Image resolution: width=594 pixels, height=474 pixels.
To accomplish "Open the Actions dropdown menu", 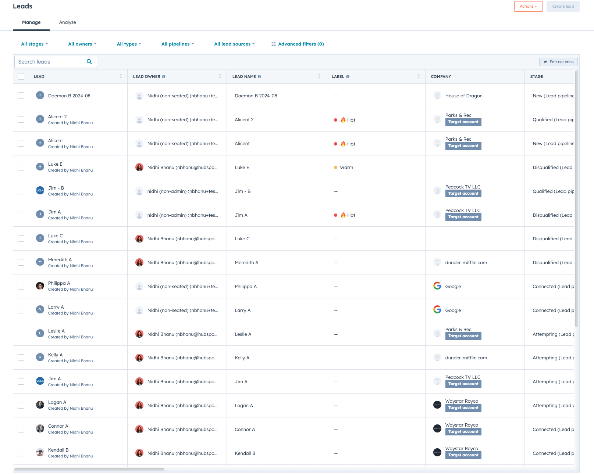I will [528, 6].
